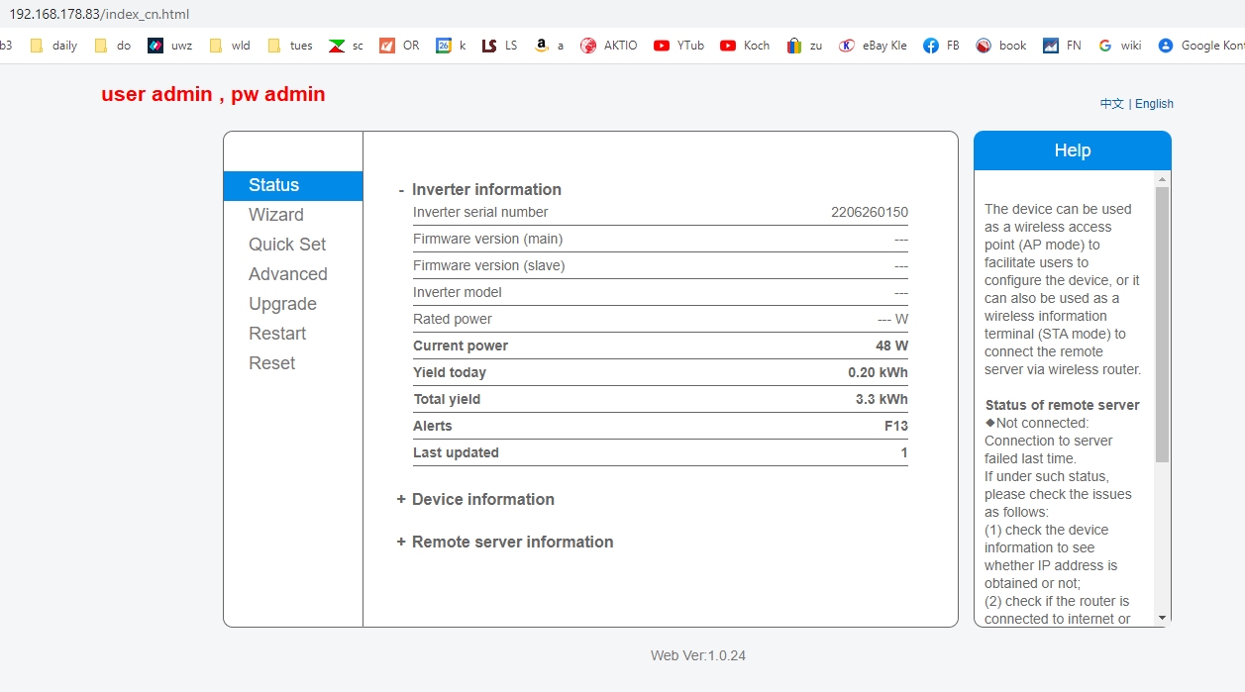Go to Quick Set page
The height and width of the screenshot is (692, 1245).
(x=287, y=245)
